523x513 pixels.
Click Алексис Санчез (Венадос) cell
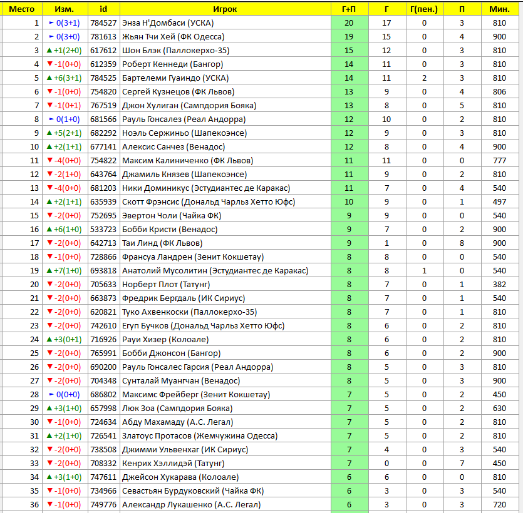pyautogui.click(x=225, y=147)
